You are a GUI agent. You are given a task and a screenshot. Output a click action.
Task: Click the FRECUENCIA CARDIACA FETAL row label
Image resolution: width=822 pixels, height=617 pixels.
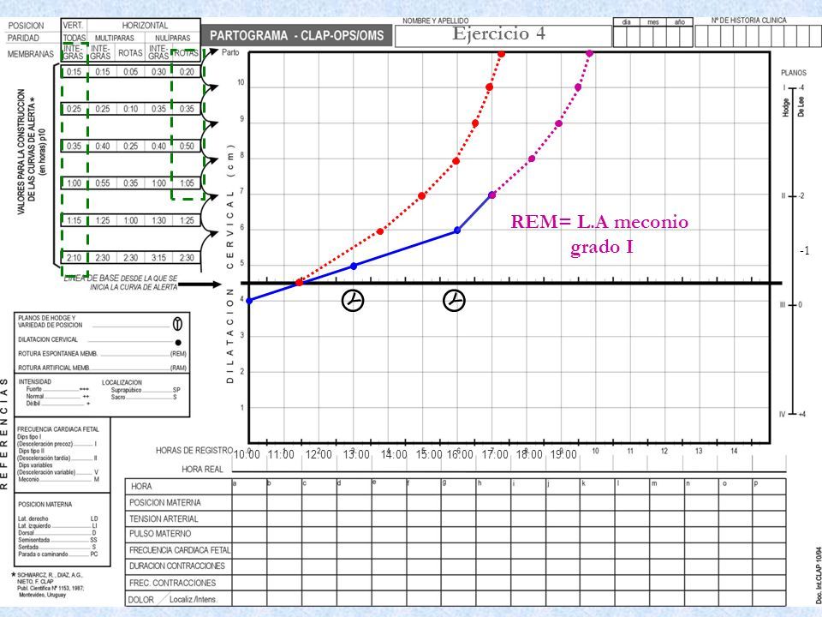[180, 550]
